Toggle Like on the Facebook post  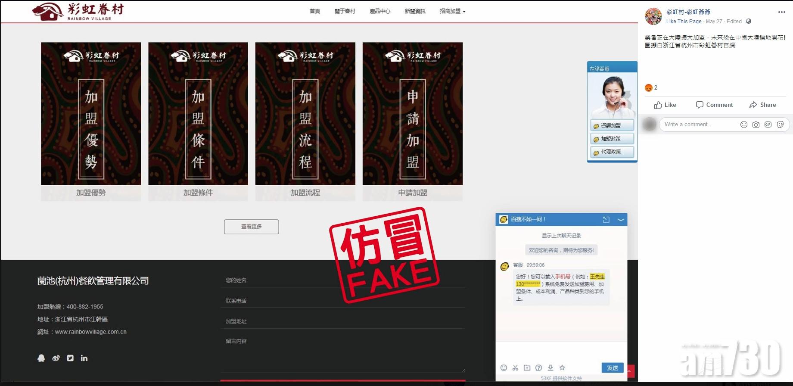click(x=665, y=105)
